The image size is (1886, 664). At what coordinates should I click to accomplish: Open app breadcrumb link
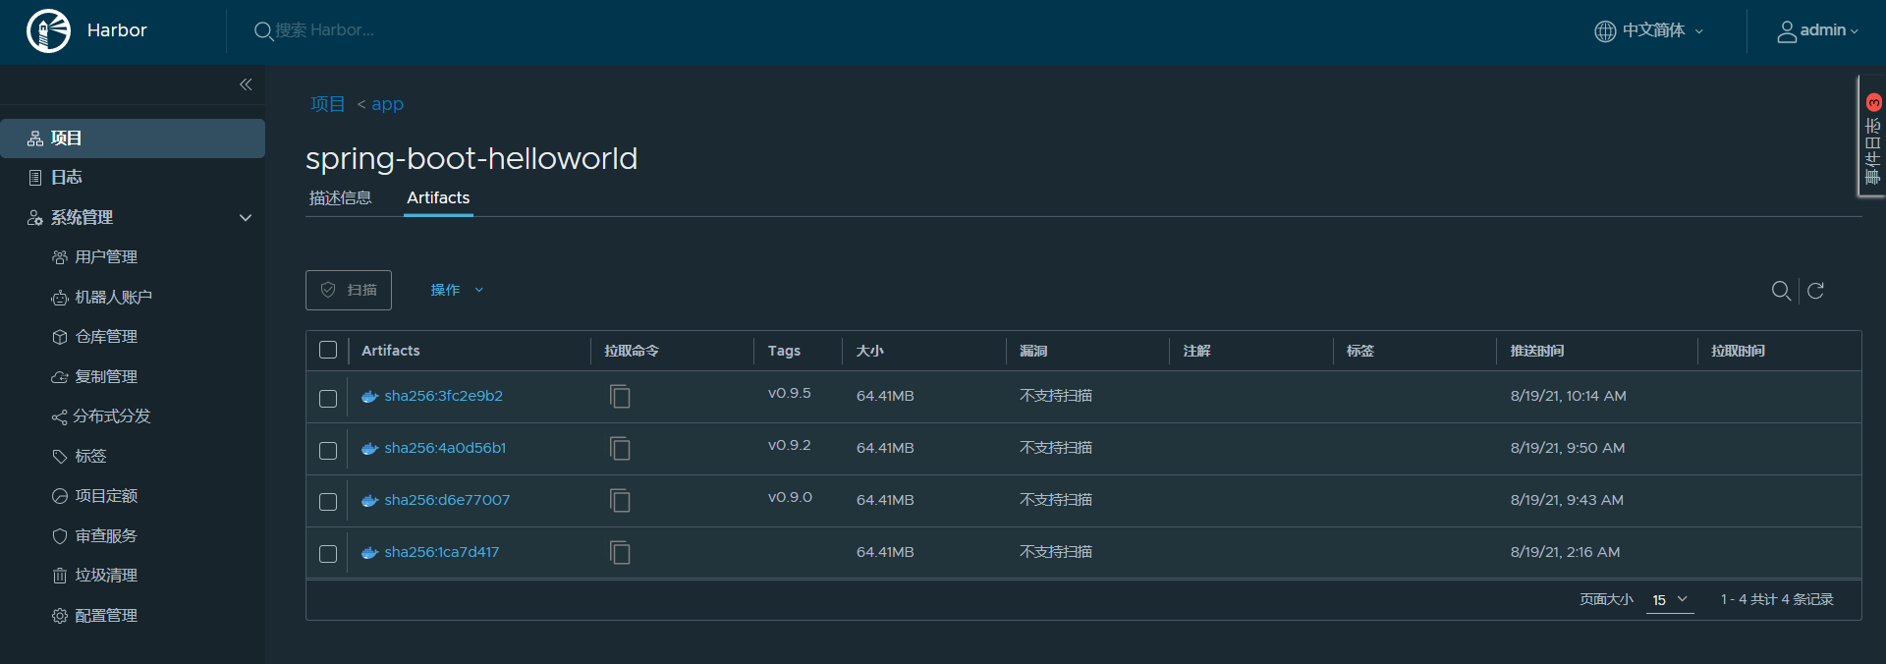387,104
